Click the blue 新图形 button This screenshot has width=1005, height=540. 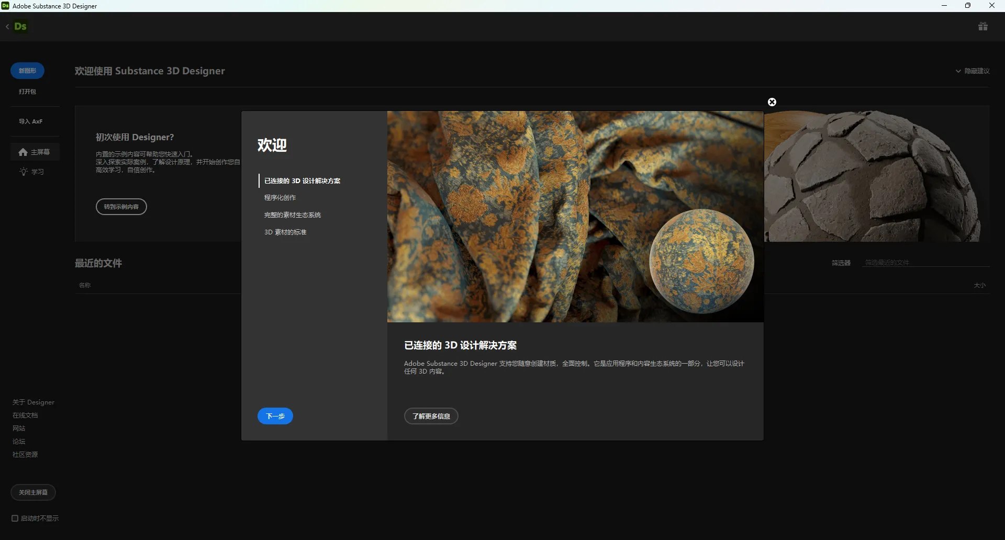coord(27,71)
